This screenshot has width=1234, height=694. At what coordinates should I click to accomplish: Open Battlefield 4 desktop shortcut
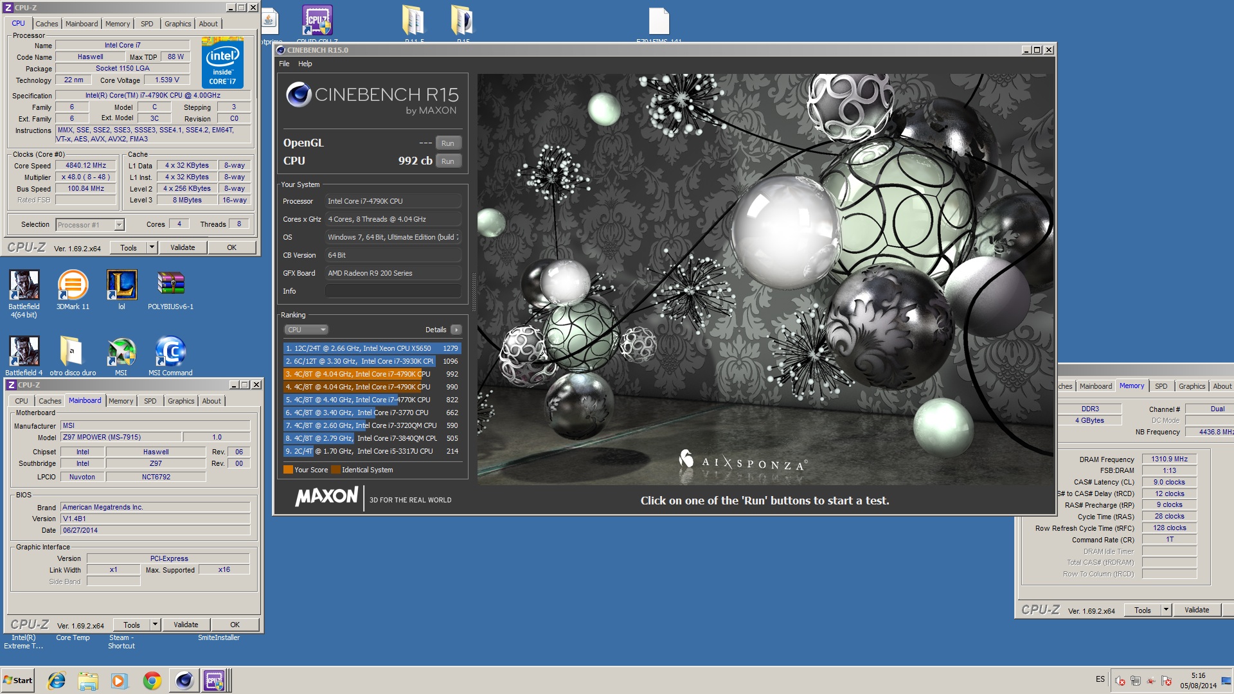click(24, 356)
